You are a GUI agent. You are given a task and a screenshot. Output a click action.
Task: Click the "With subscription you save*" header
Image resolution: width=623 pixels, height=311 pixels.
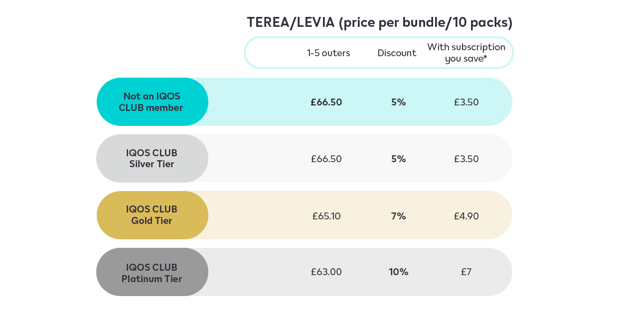466,53
